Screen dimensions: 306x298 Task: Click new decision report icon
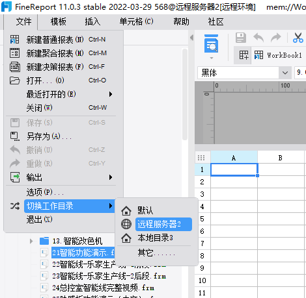[x=15, y=67]
